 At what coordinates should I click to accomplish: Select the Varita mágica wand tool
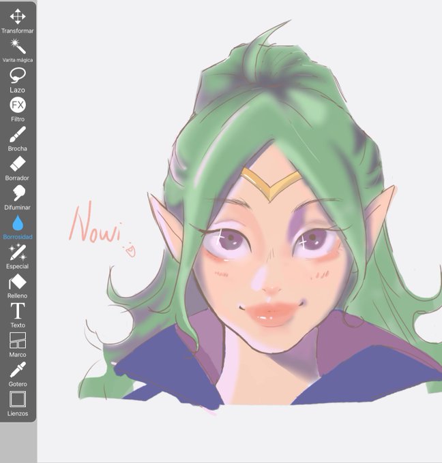tap(18, 50)
